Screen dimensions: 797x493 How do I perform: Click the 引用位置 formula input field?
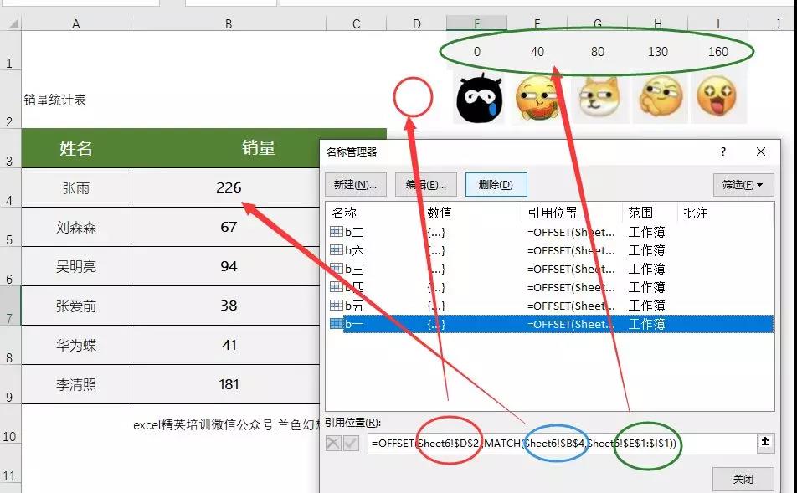562,443
